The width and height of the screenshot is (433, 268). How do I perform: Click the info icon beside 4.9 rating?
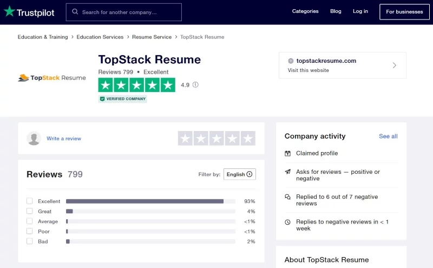point(195,85)
